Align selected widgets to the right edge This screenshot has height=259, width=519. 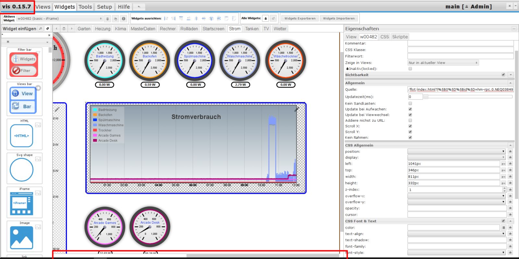pyautogui.click(x=174, y=18)
